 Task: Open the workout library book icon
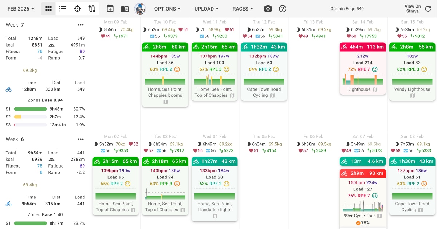pyautogui.click(x=125, y=9)
